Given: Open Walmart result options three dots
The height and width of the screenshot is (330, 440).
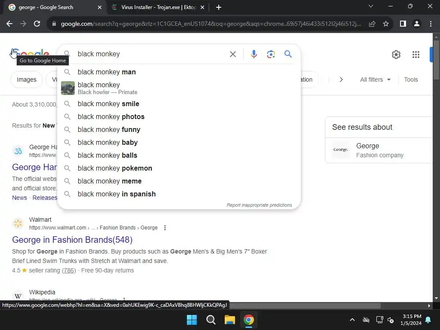Looking at the screenshot, I should (165, 228).
